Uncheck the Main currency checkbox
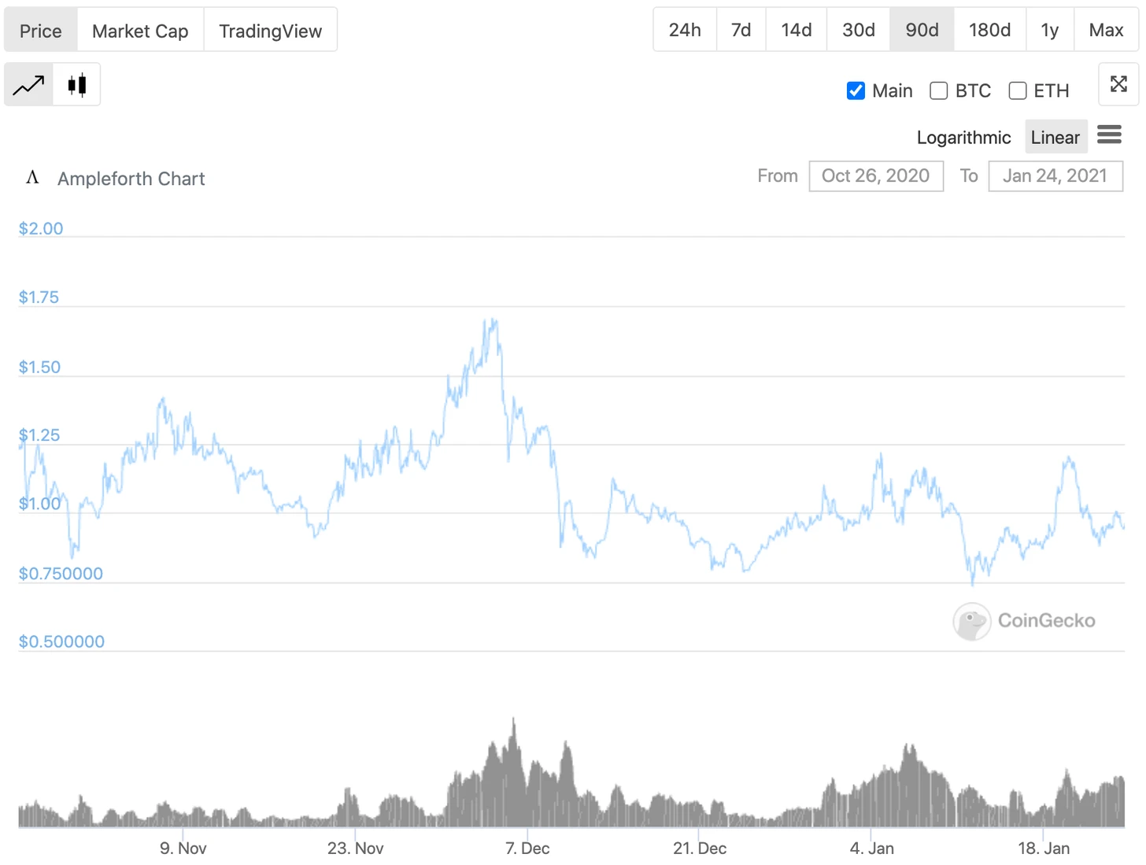This screenshot has height=865, width=1146. pyautogui.click(x=856, y=91)
